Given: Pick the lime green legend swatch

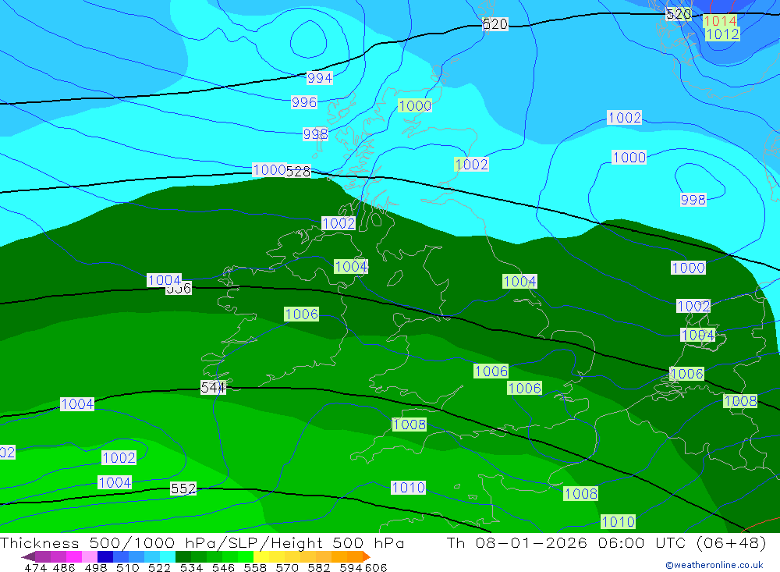Looking at the screenshot, I should click(x=246, y=556).
